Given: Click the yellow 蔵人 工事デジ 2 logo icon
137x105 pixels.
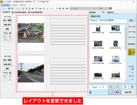Looking at the screenshot, I should (132, 52).
